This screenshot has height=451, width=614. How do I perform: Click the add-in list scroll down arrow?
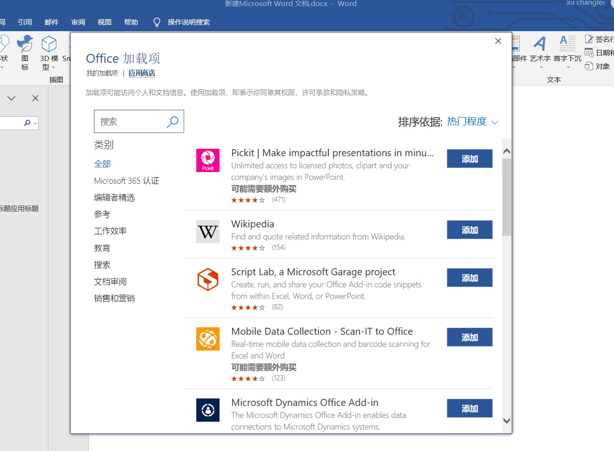[x=507, y=421]
